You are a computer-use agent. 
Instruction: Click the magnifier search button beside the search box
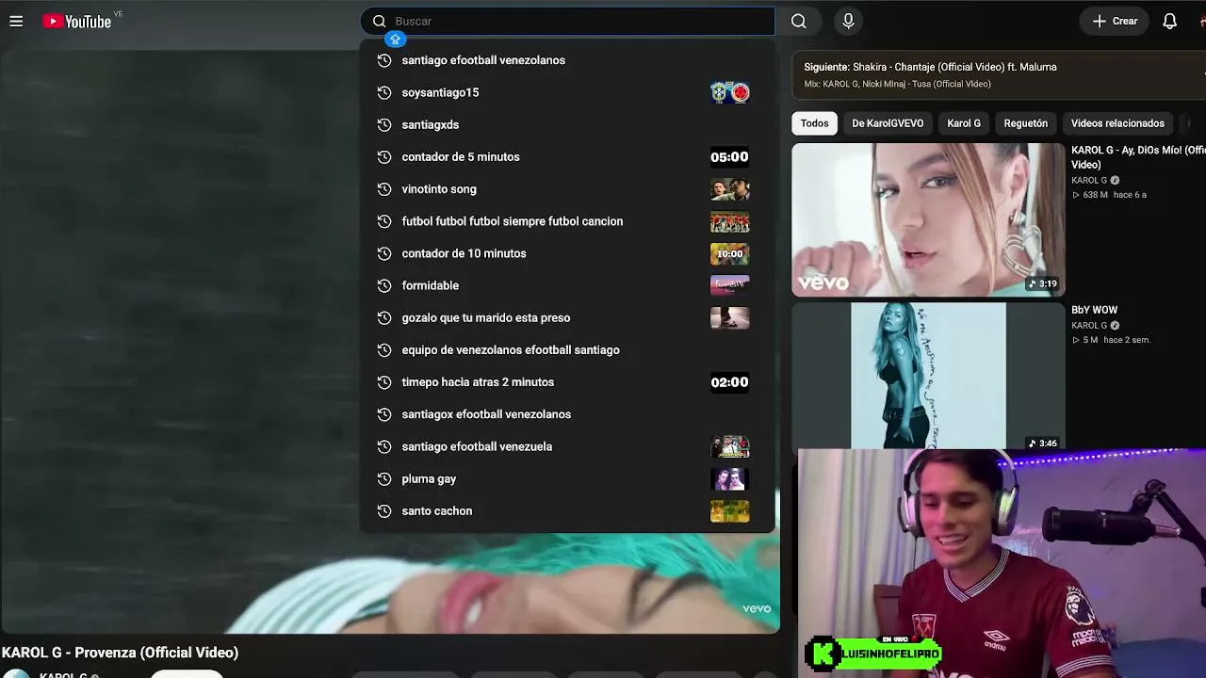coord(799,21)
